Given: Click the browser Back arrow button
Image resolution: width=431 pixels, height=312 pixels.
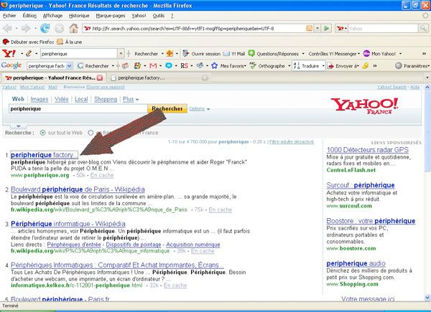Looking at the screenshot, I should point(7,28).
